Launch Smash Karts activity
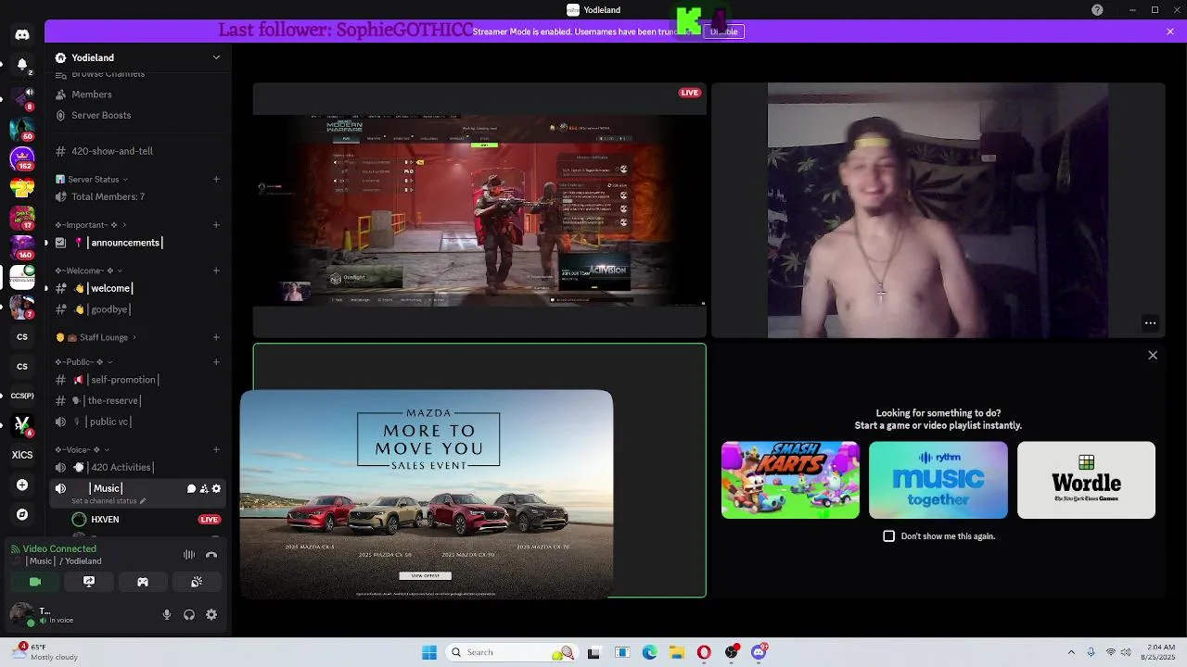The width and height of the screenshot is (1187, 667). pos(790,480)
